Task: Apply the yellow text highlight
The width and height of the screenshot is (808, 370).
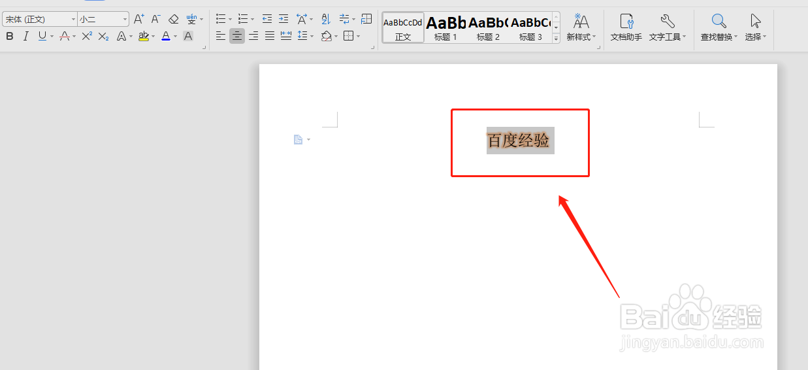Action: tap(144, 36)
